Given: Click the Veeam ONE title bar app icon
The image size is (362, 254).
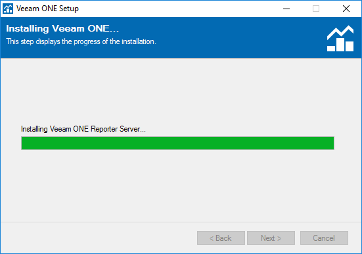Looking at the screenshot, I should tap(8, 9).
